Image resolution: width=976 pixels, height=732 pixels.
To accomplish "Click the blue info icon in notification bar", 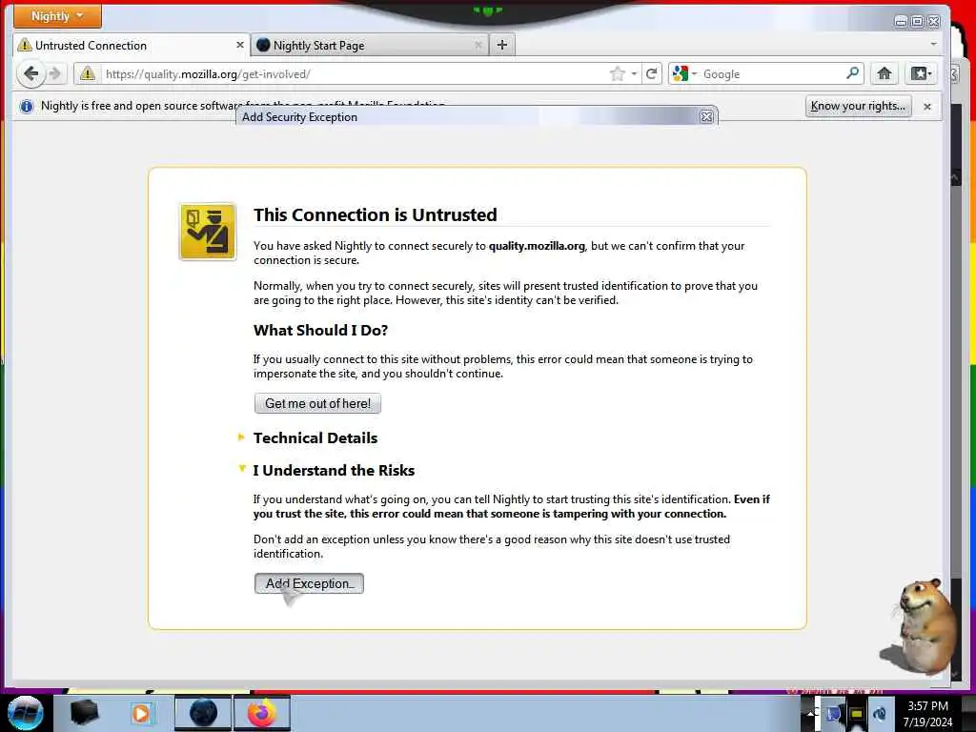I will (26, 107).
